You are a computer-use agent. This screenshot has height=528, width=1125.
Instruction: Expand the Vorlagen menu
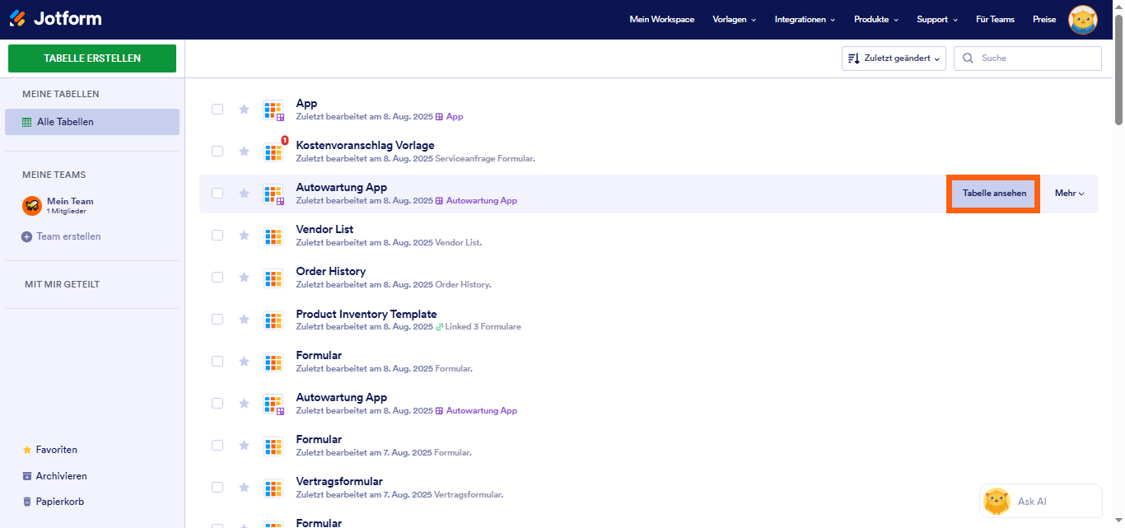[x=734, y=19]
